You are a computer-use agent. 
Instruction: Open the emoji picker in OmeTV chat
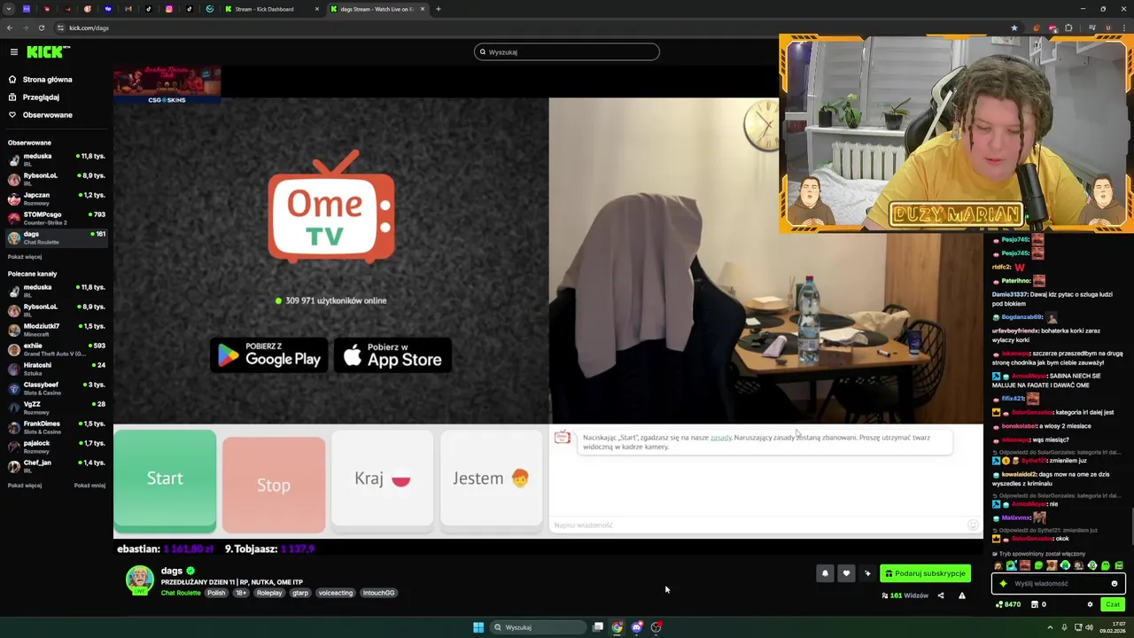click(973, 525)
